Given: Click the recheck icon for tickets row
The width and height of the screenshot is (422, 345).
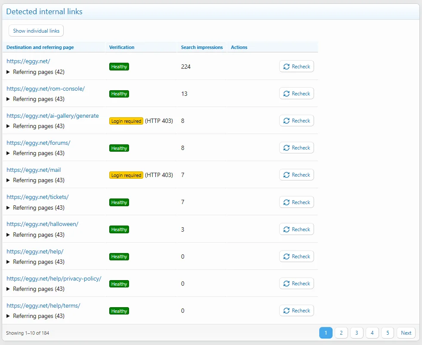Looking at the screenshot, I should (286, 202).
